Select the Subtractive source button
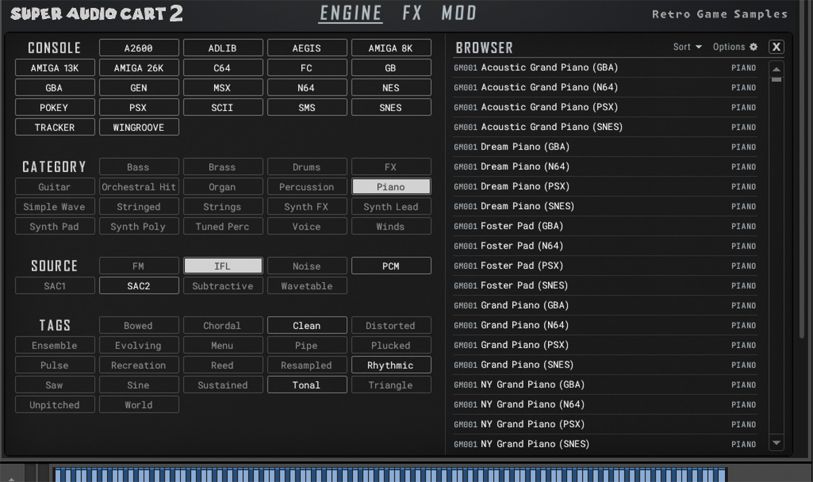Viewport: 813px width, 482px height. [x=222, y=286]
